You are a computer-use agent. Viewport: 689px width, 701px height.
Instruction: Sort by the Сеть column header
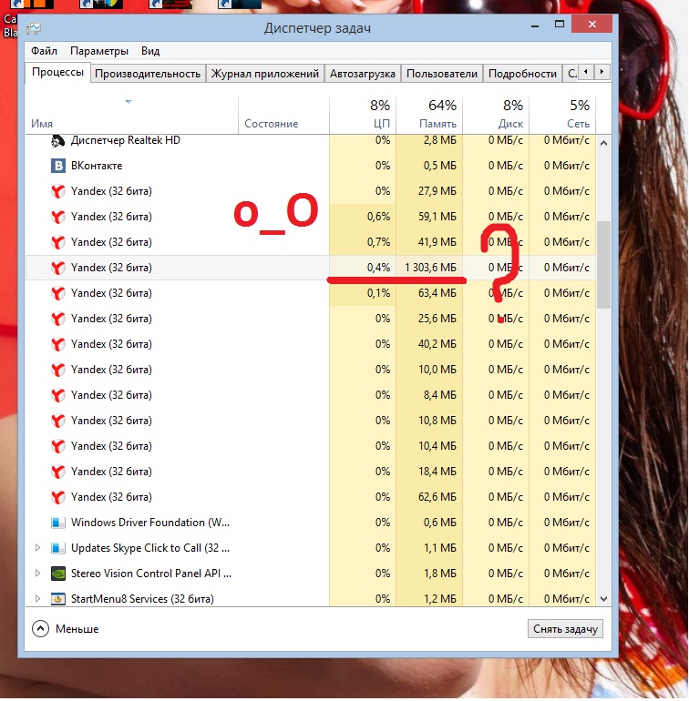(x=562, y=115)
